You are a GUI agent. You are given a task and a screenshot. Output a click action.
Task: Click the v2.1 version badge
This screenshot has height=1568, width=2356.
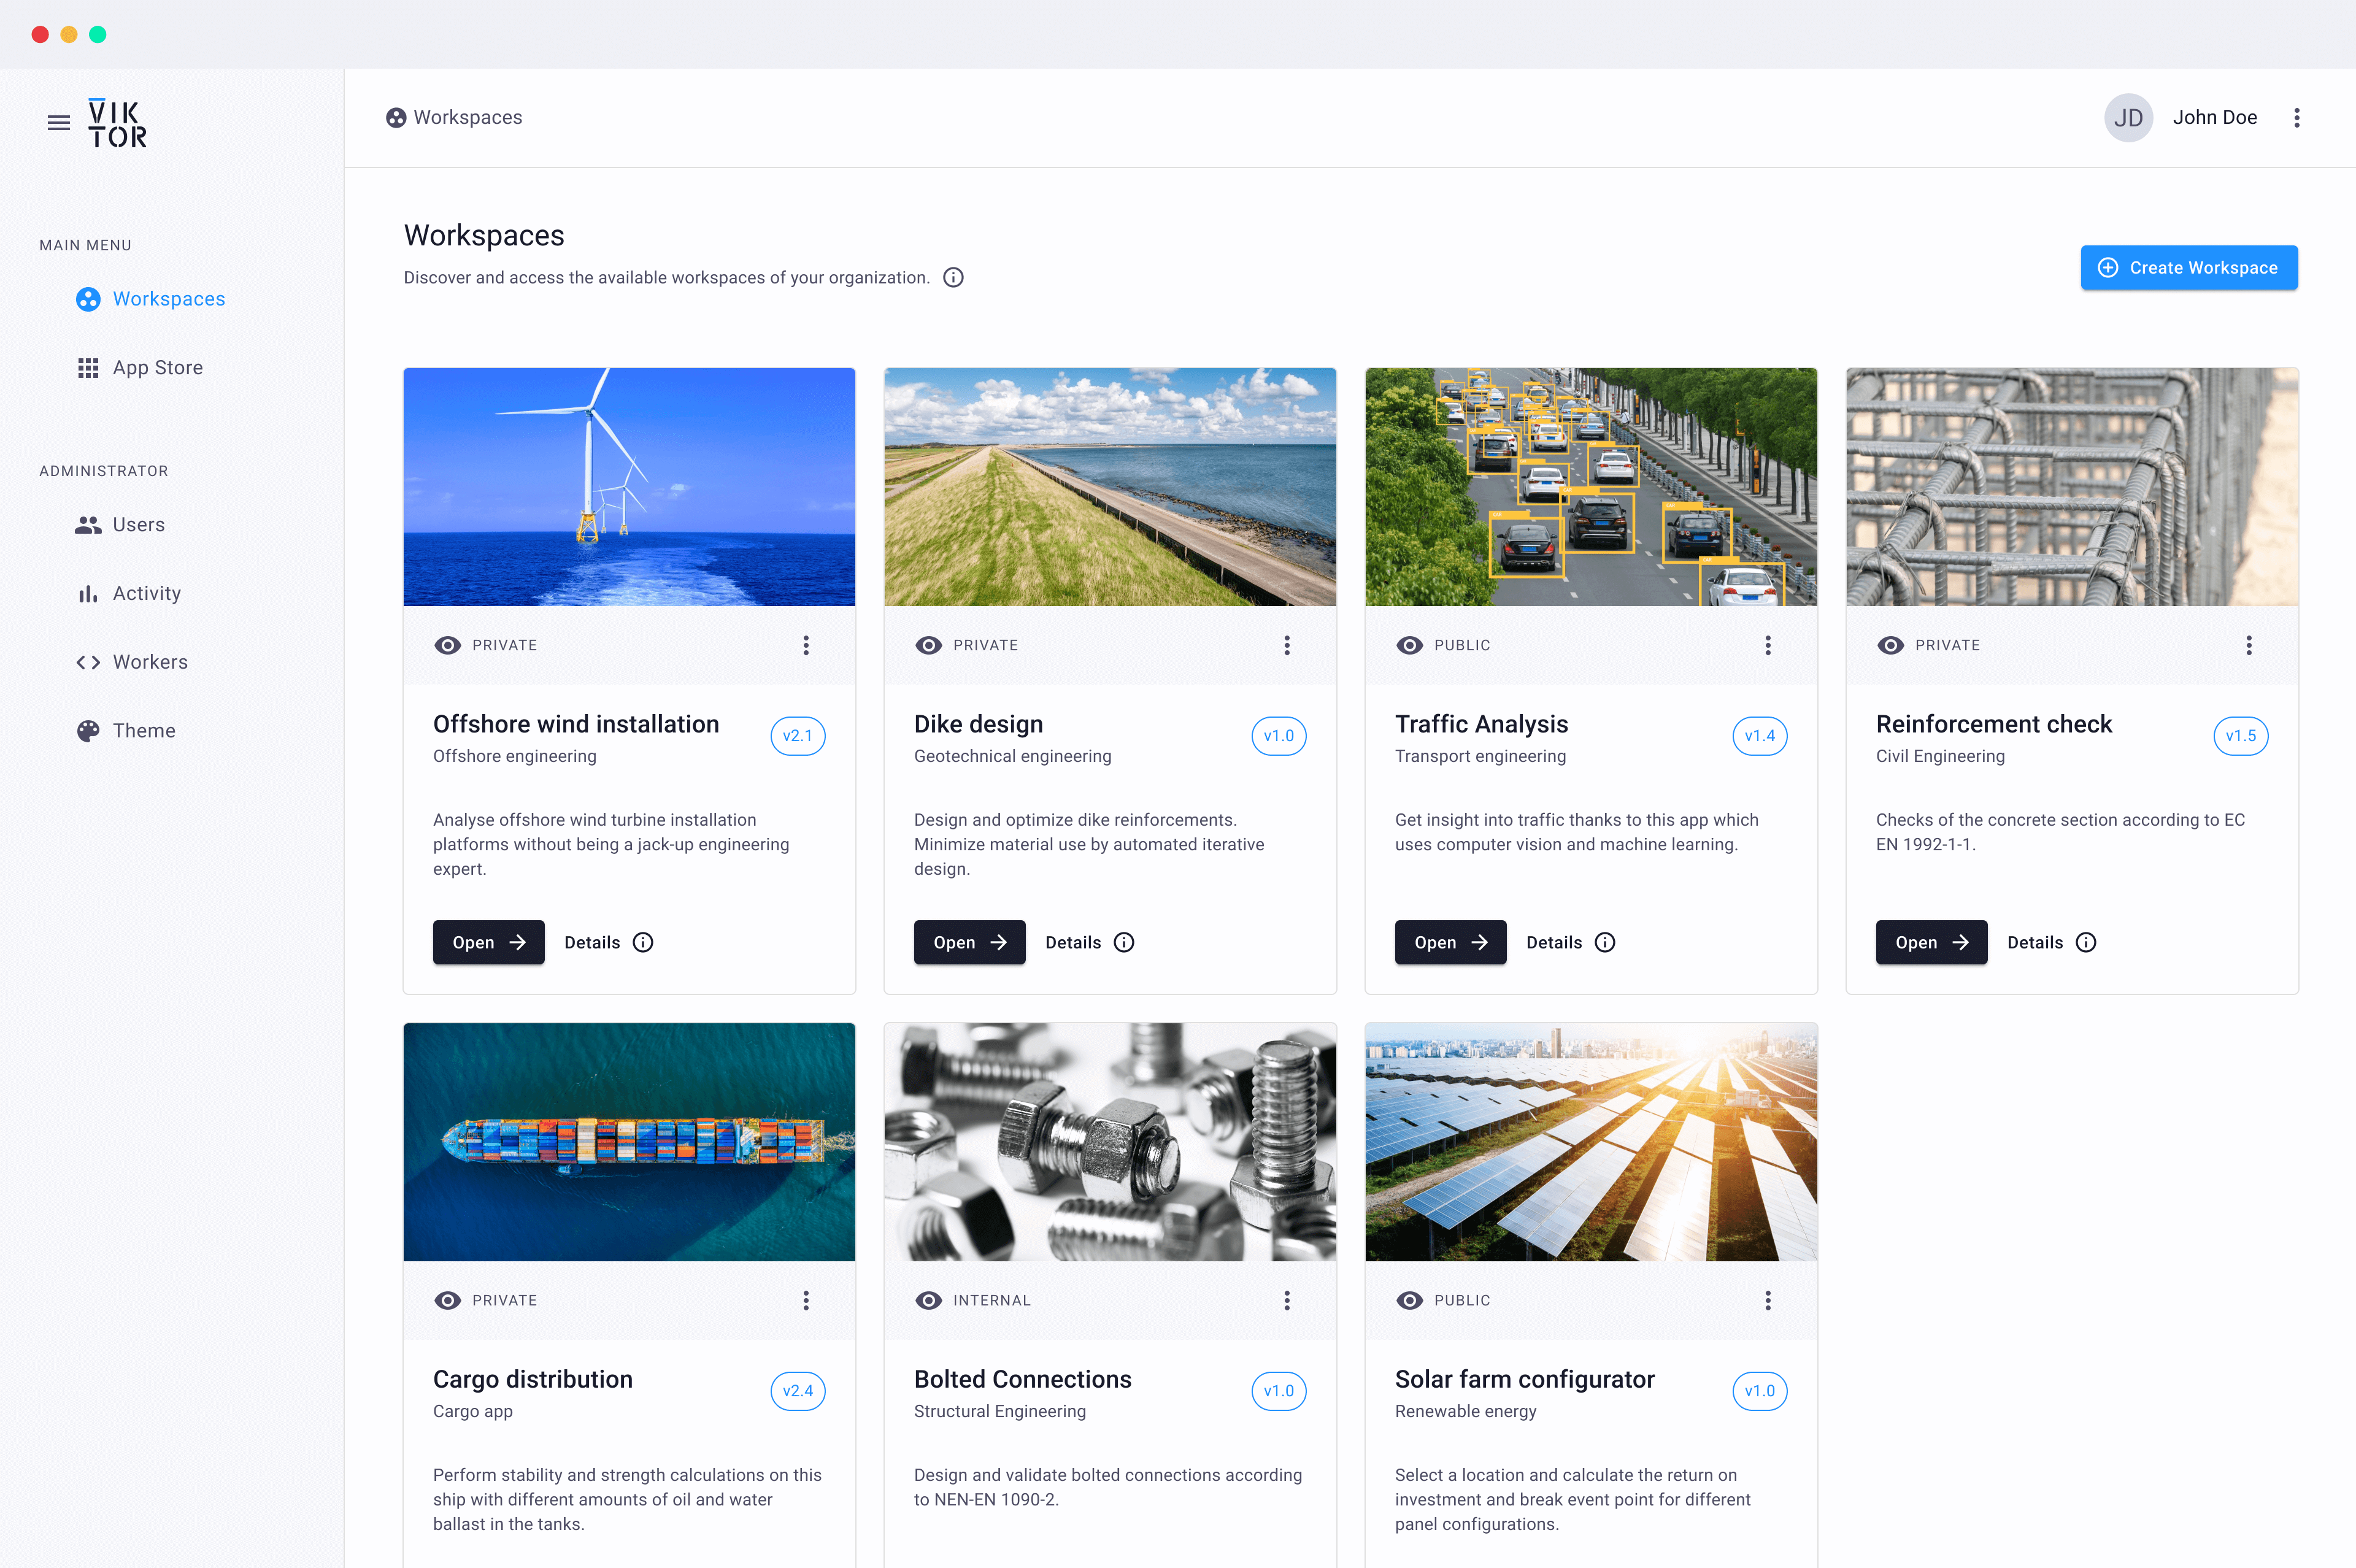[x=797, y=736]
